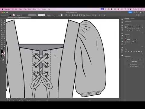Open the Effect menu

pos(34,9)
